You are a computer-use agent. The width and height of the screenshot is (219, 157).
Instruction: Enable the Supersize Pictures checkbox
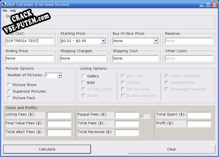pyautogui.click(x=9, y=91)
